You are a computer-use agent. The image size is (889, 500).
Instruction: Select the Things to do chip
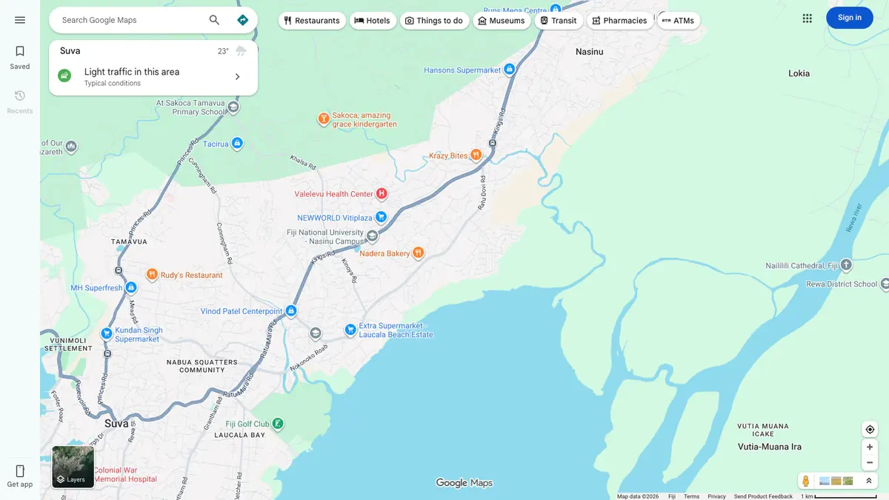coord(434,21)
